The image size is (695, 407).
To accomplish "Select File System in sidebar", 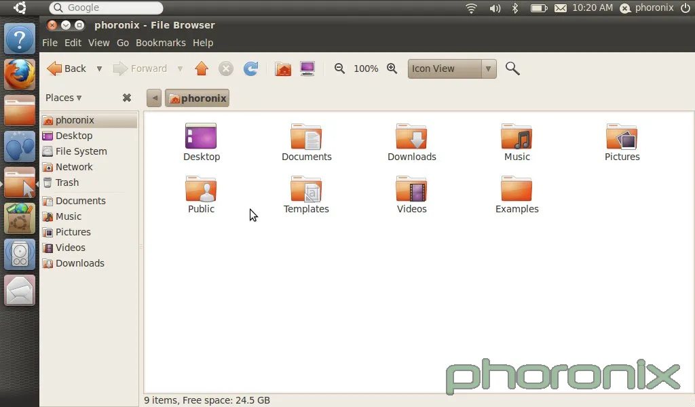I will click(x=90, y=151).
